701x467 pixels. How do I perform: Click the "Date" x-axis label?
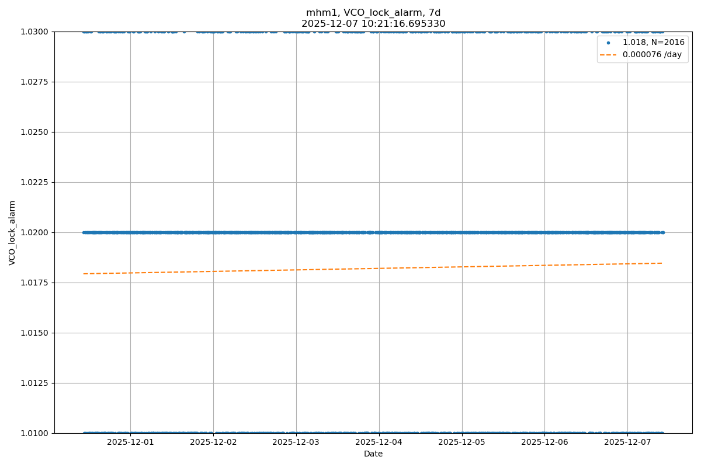click(x=373, y=454)
